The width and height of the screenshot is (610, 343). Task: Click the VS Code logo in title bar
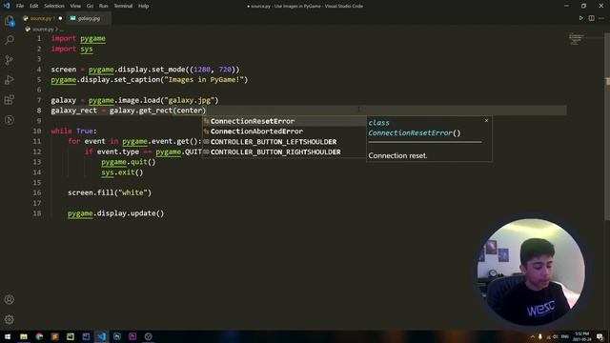point(7,6)
